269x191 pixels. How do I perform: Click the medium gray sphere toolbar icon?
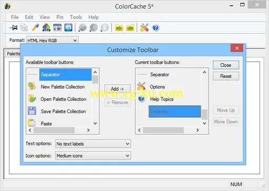tap(94, 28)
